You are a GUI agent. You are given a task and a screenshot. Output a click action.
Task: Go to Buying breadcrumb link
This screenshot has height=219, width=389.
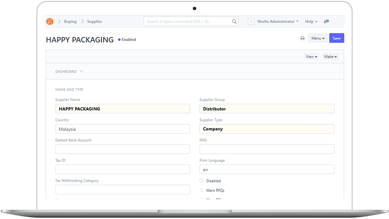[70, 21]
